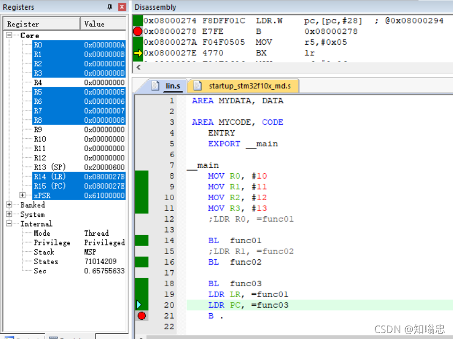Click source line 18 BL func03

click(x=235, y=284)
